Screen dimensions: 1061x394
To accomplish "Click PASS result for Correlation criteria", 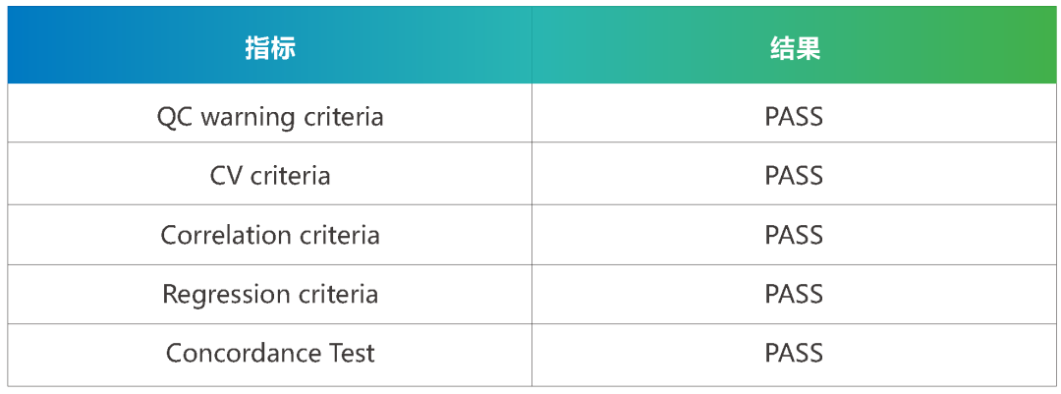I will [794, 235].
